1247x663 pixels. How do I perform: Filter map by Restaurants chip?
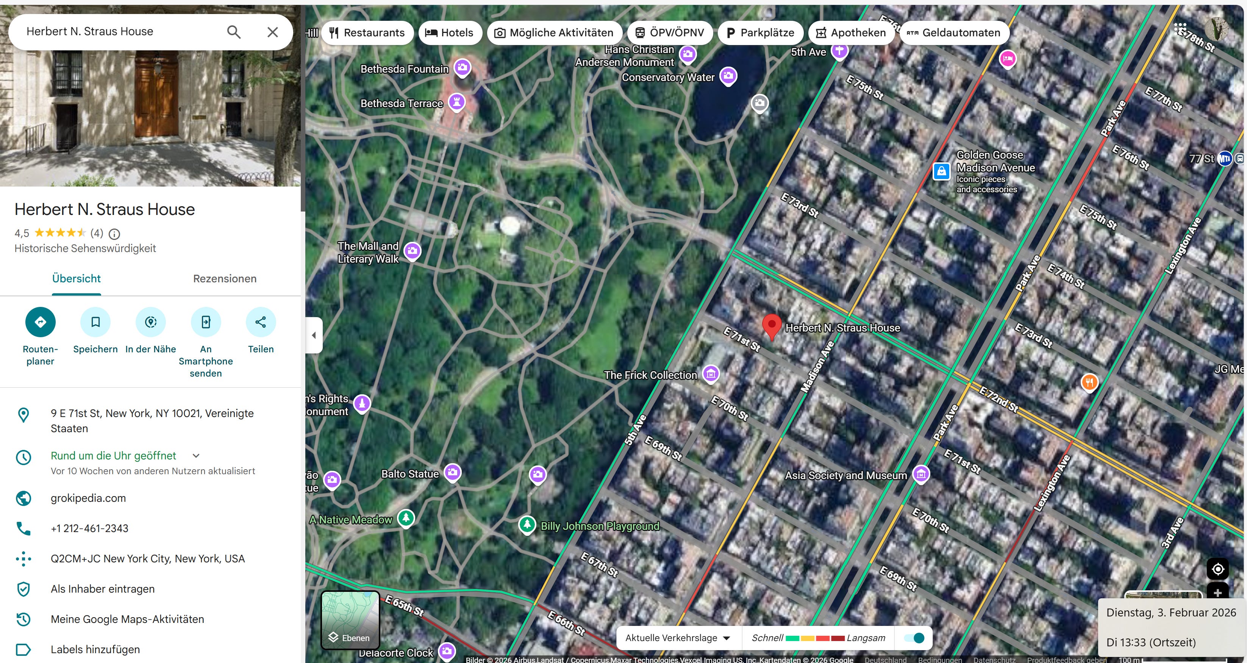click(367, 33)
